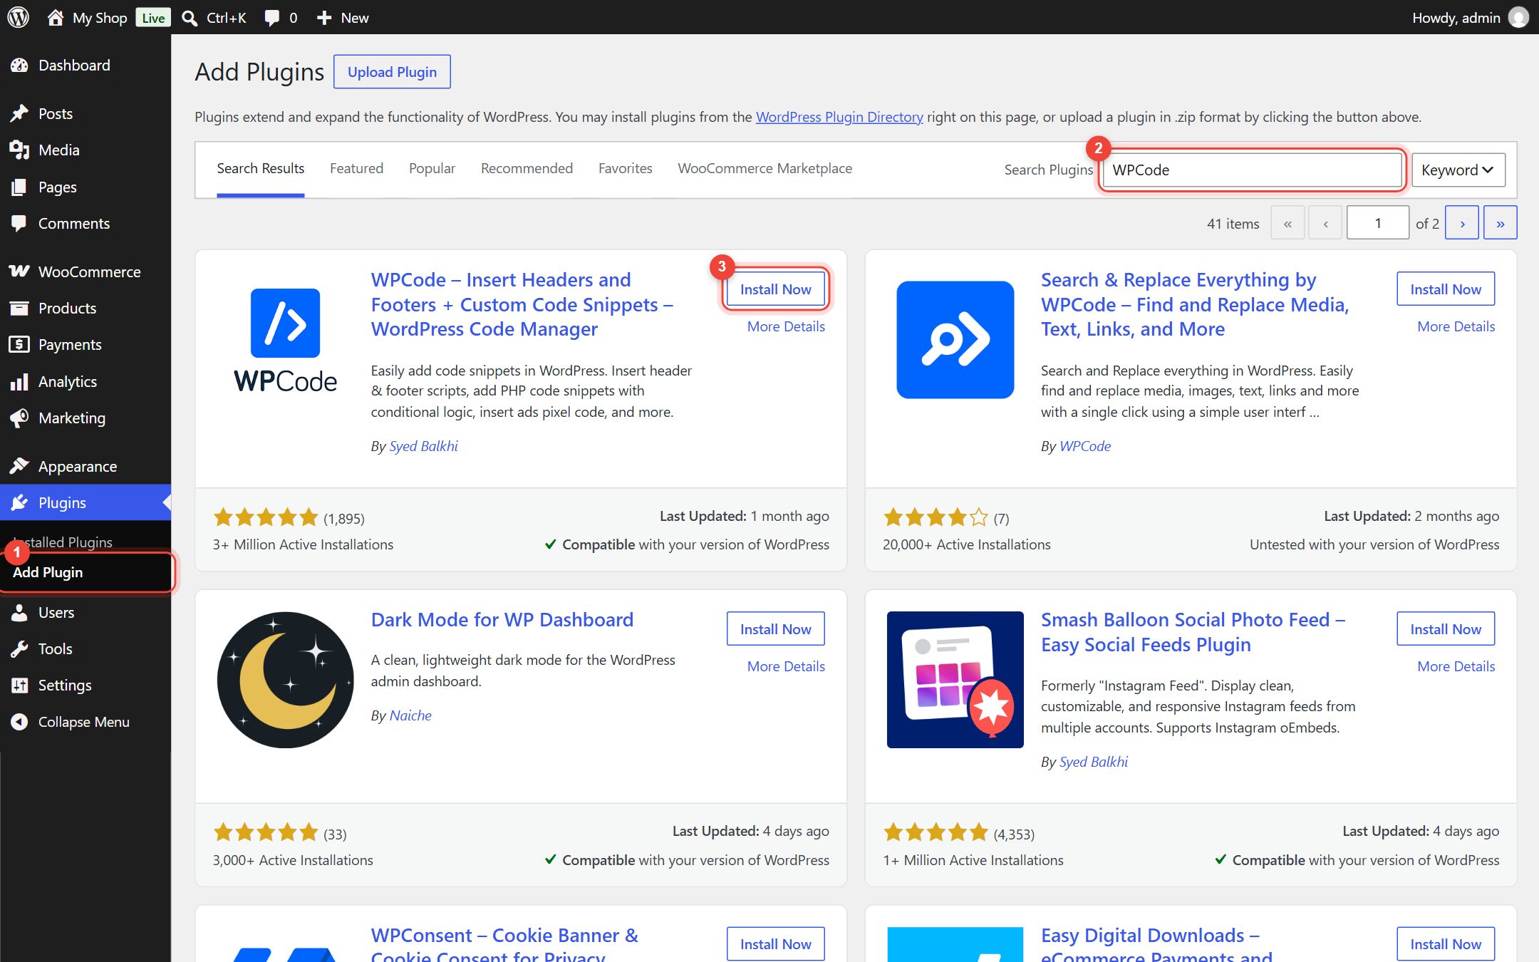Click the Appearance paintbrush icon
This screenshot has height=962, width=1539.
pyautogui.click(x=19, y=466)
